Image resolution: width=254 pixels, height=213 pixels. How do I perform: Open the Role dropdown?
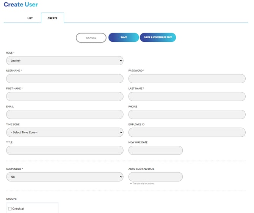point(65,60)
